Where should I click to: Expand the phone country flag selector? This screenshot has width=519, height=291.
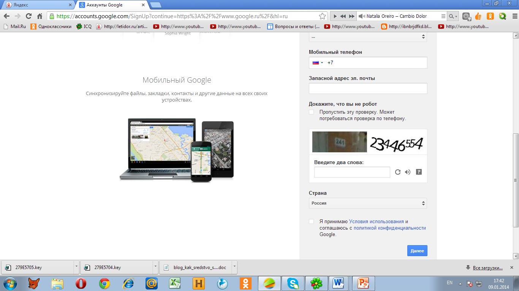tap(318, 63)
